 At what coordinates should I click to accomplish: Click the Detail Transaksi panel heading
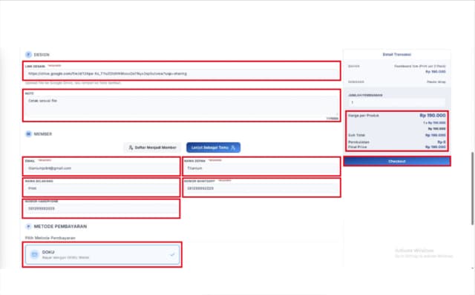[397, 54]
